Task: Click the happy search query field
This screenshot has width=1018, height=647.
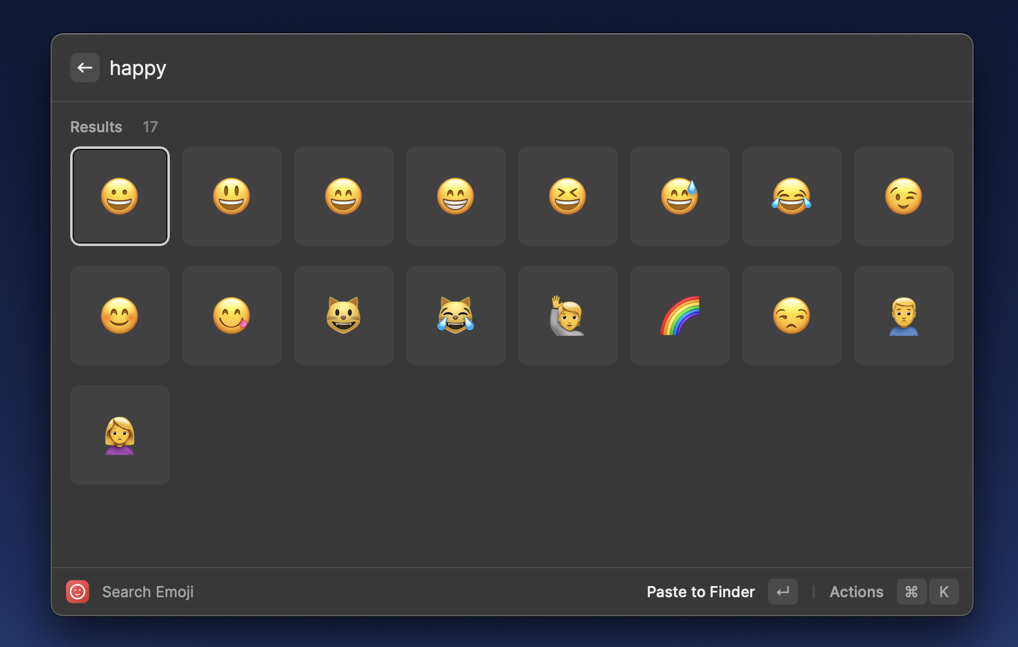Action: (138, 68)
